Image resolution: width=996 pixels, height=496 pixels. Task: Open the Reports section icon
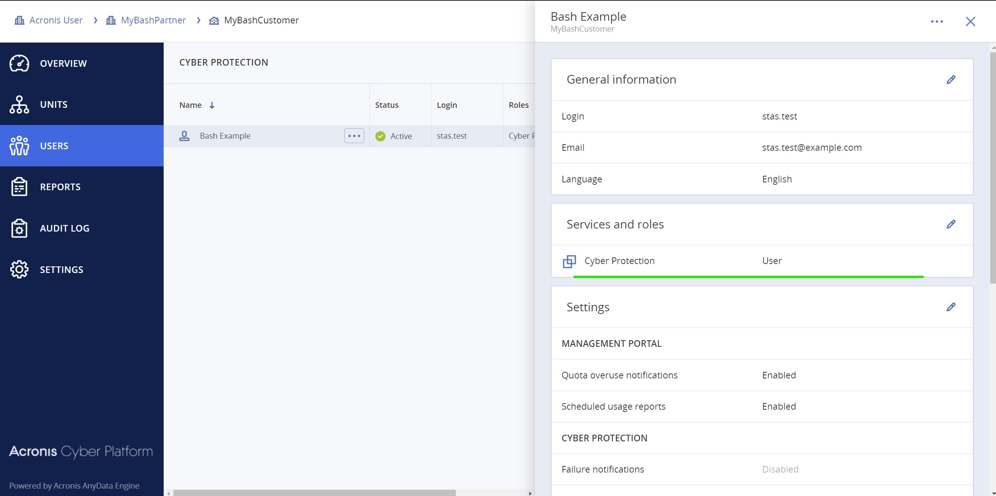tap(19, 187)
